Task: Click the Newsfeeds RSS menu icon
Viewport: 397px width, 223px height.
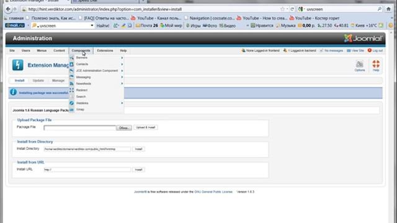Action: coord(72,84)
